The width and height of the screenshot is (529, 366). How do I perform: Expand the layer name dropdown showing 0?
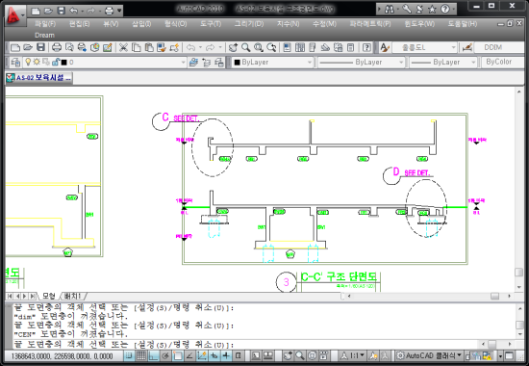(183, 63)
